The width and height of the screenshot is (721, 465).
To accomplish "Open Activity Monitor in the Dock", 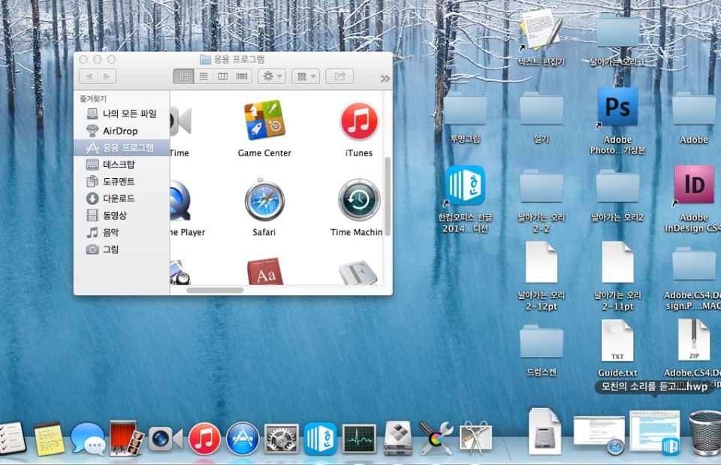I will pos(359,439).
